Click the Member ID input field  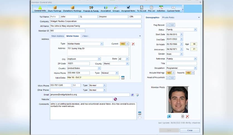tap(67, 31)
